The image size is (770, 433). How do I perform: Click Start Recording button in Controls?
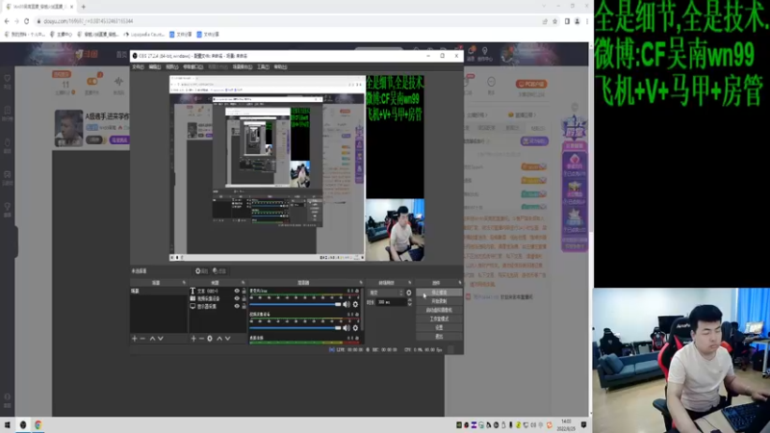click(x=439, y=301)
